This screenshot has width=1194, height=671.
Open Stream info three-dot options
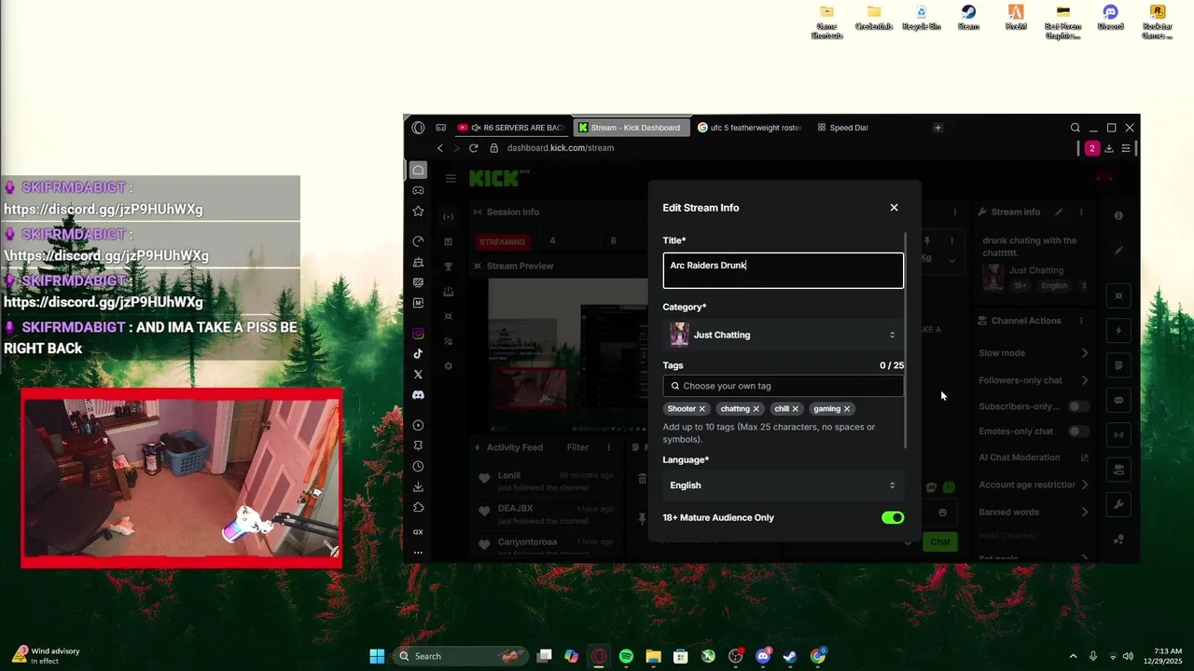pos(1081,212)
